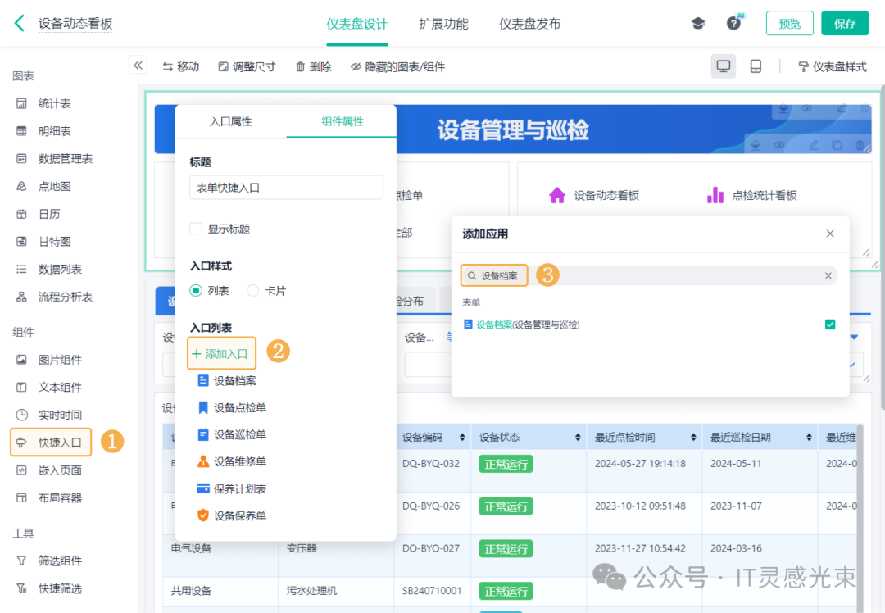The height and width of the screenshot is (613, 885).
Task: Open the graduation cap tutorial icon
Action: click(x=698, y=23)
